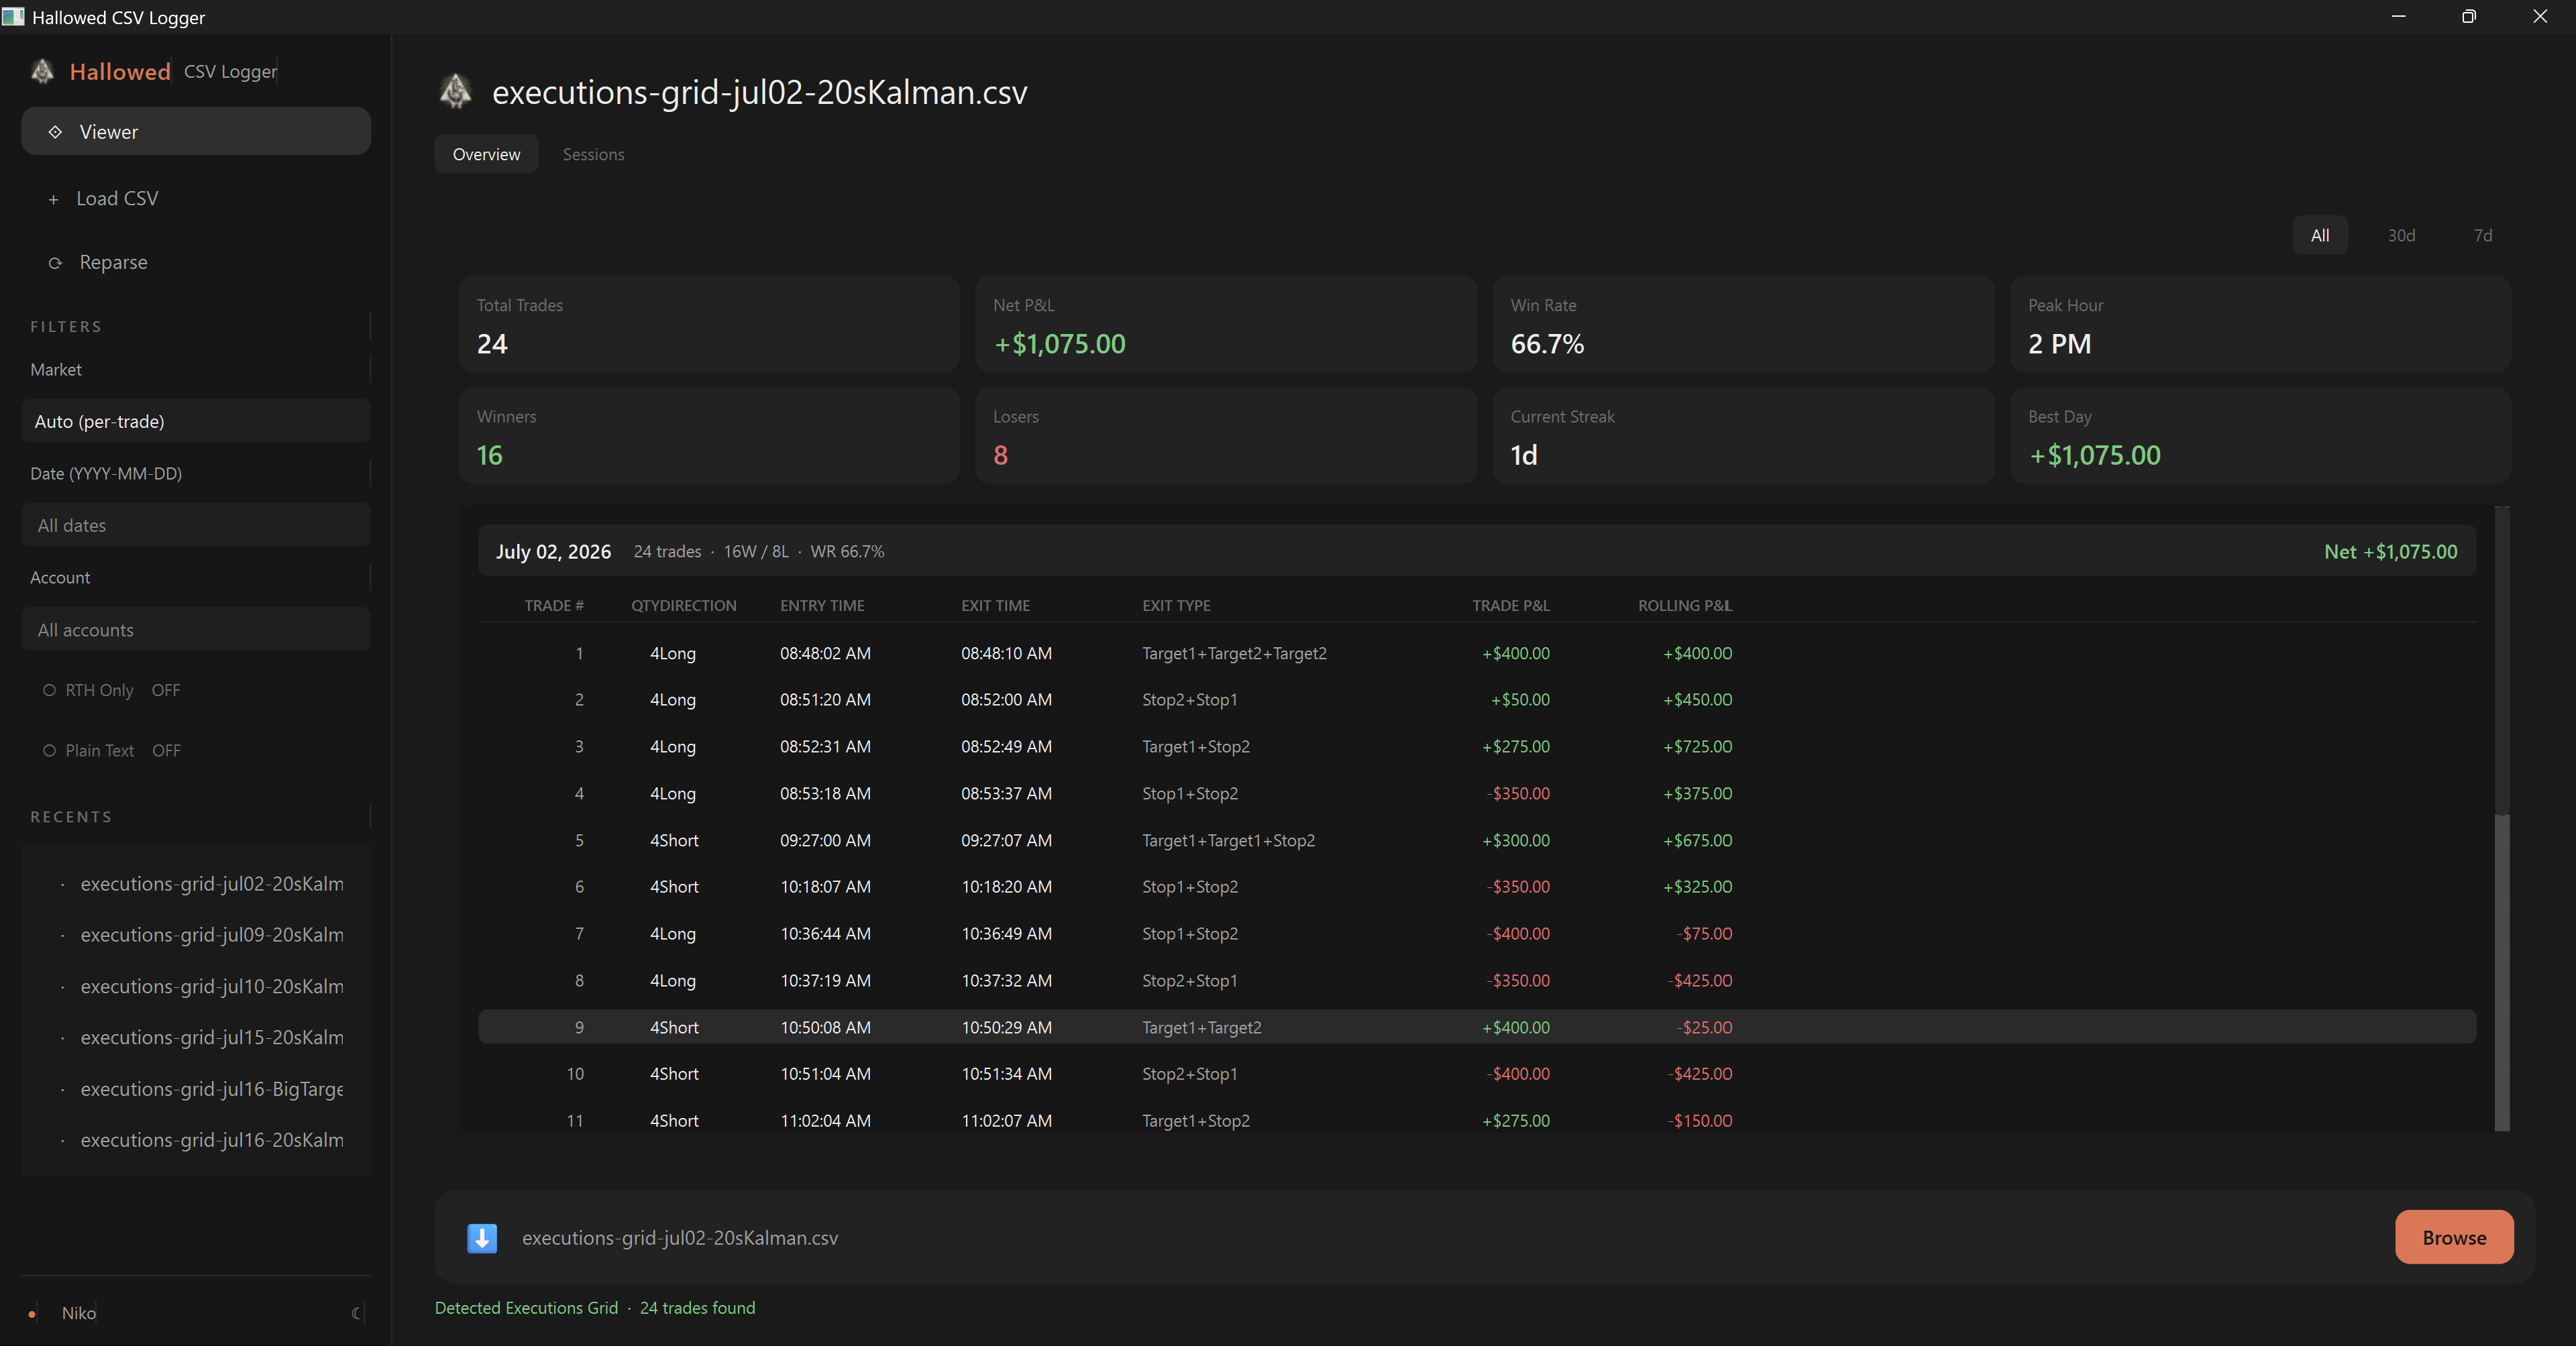Select the row with exit type Target1+Target1+Stop2
This screenshot has width=2576, height=1346.
coord(1477,840)
